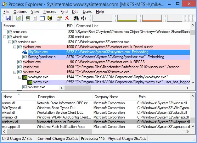Open the System Information graph icon
The image size is (197, 143).
click(x=28, y=18)
